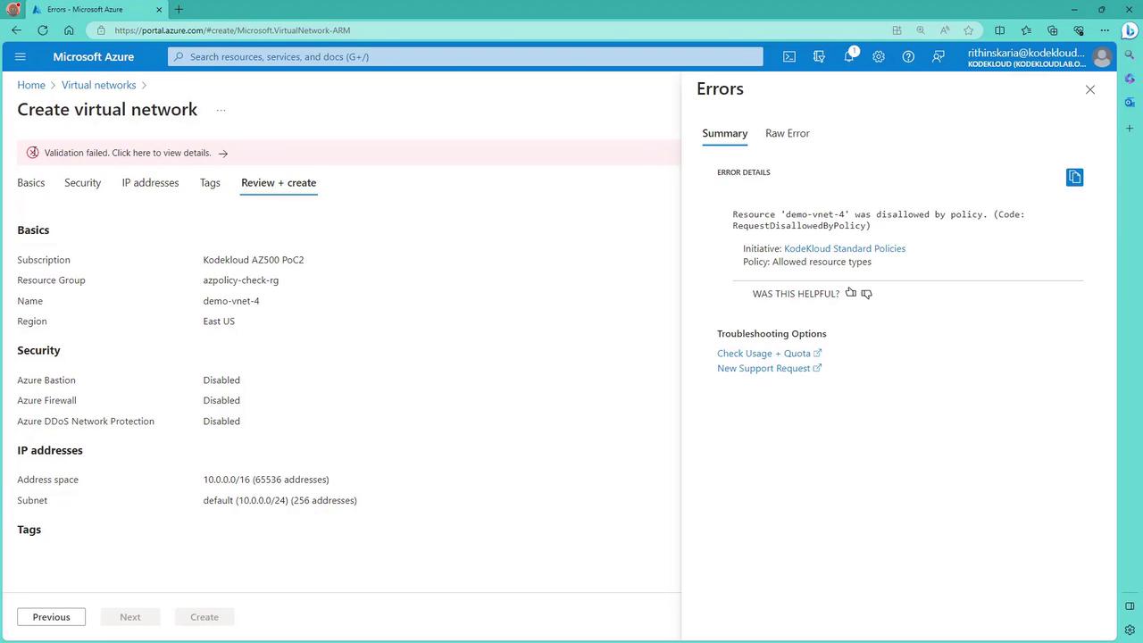
Task: Open KodeKloud Standard Policies initiative link
Action: (x=845, y=248)
